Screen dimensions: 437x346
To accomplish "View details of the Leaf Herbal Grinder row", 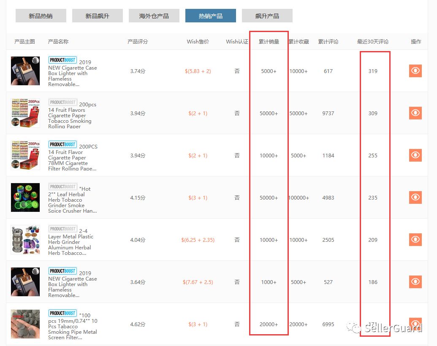I will tap(415, 197).
